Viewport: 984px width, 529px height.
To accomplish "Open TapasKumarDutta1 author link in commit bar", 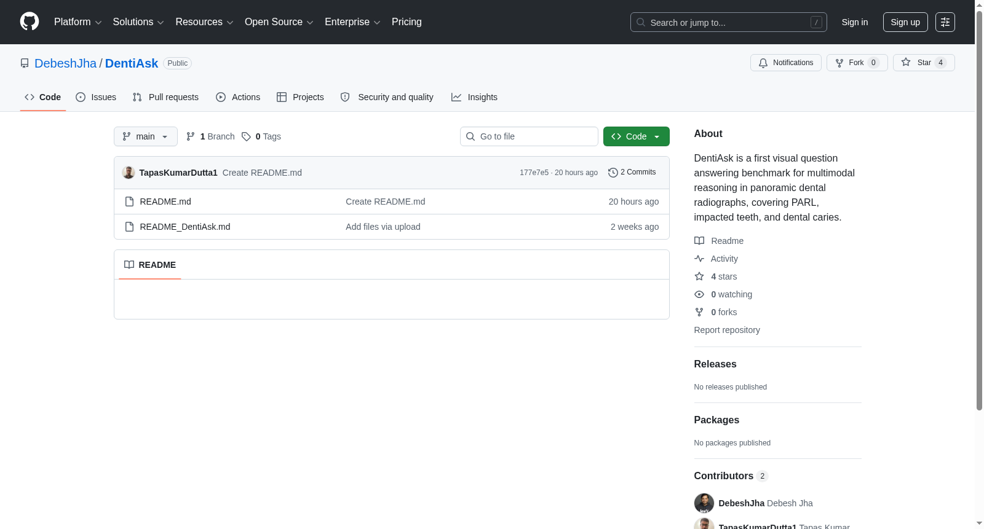I will tap(178, 173).
